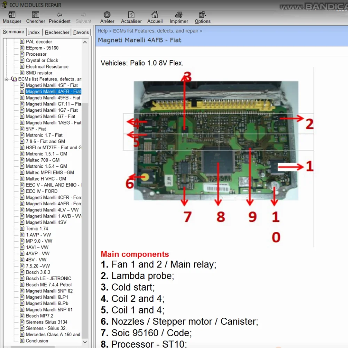The height and width of the screenshot is (348, 348).
Task: Click the tree scrollbar down arrow
Action: coord(85,342)
